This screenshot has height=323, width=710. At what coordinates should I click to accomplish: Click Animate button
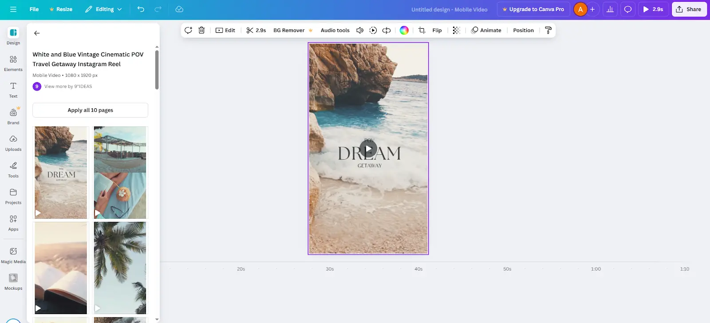486,30
